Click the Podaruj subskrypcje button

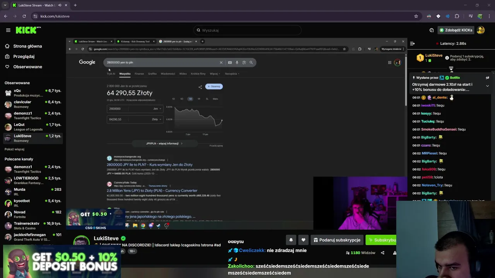337,240
